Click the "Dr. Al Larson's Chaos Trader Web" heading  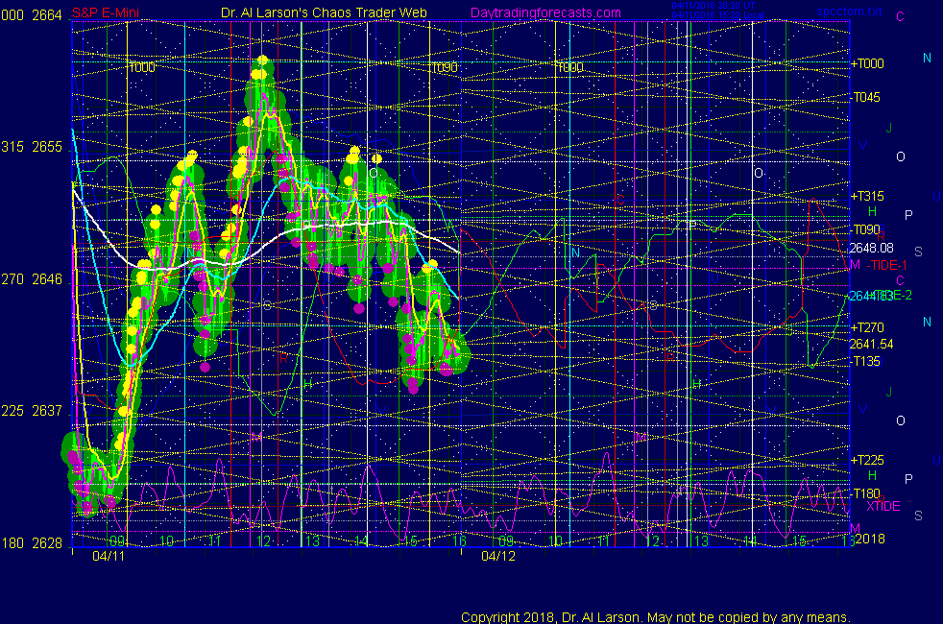(325, 12)
